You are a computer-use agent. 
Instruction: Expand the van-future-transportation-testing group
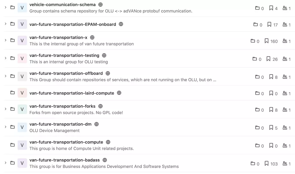coord(5,58)
